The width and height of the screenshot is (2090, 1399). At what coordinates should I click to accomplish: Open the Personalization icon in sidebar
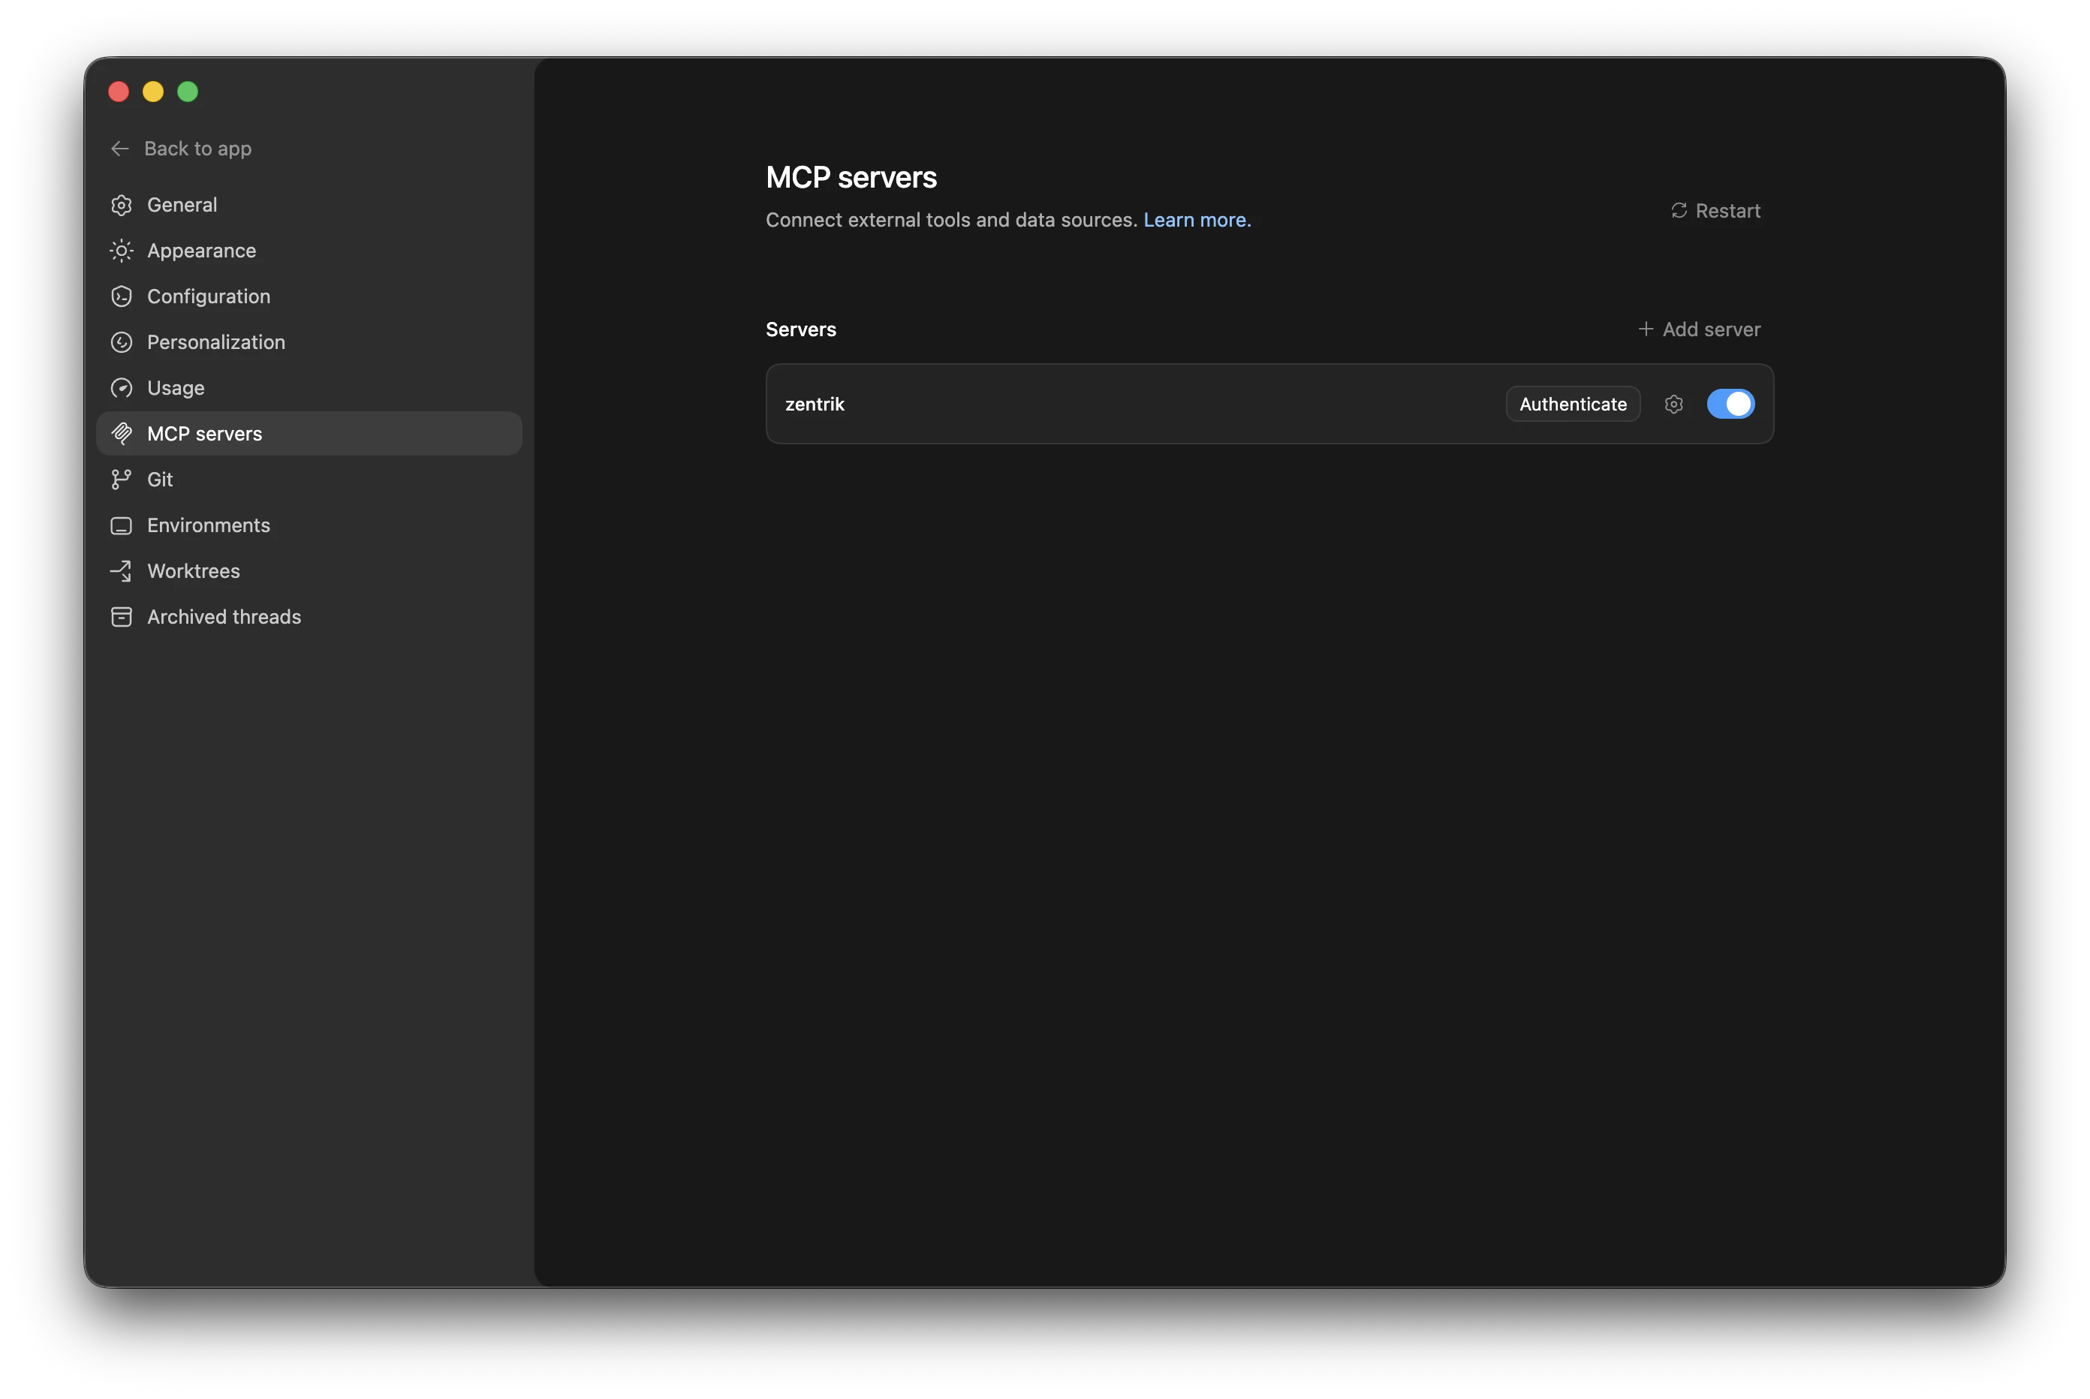[x=122, y=341]
